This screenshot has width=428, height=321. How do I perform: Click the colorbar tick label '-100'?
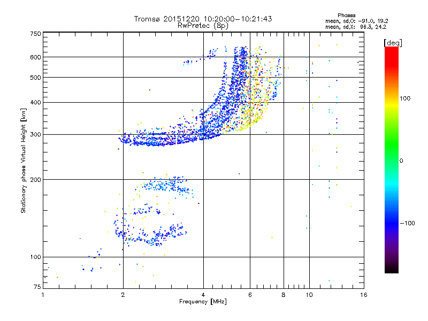408,223
